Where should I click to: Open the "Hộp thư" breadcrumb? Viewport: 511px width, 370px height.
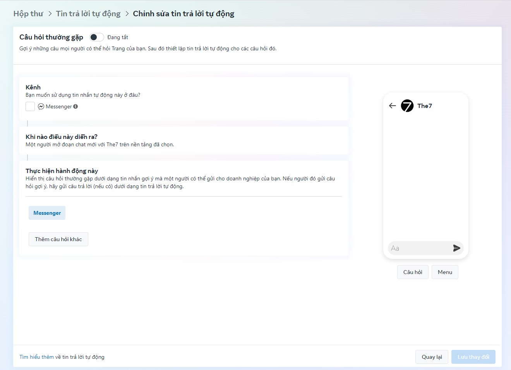click(x=28, y=13)
